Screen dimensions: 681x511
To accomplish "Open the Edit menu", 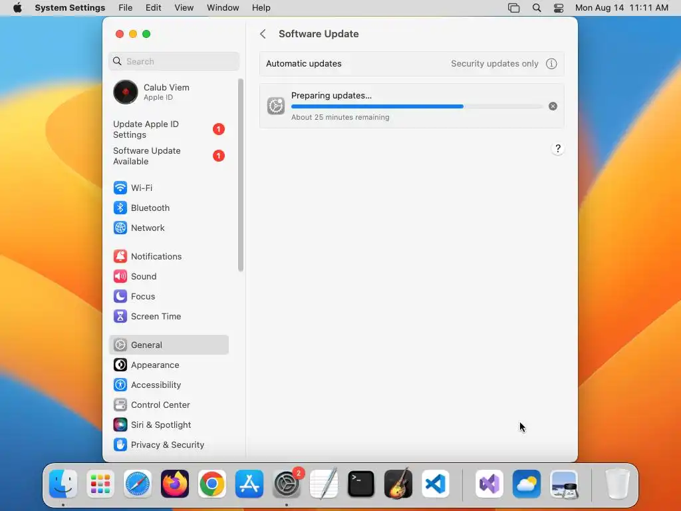I will (154, 8).
